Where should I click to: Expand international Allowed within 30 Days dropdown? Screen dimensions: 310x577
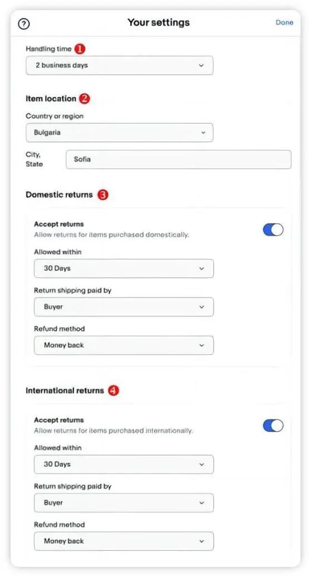coord(124,464)
